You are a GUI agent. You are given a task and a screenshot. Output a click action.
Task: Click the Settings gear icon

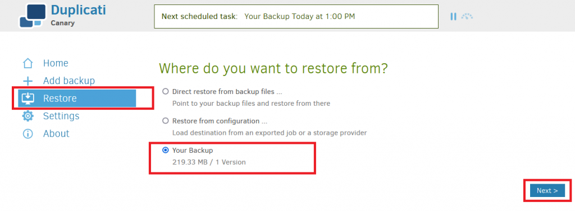pyautogui.click(x=28, y=116)
